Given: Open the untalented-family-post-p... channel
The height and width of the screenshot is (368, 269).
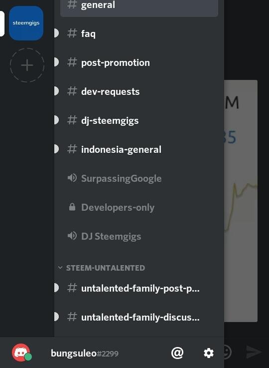Looking at the screenshot, I should 139,288.
